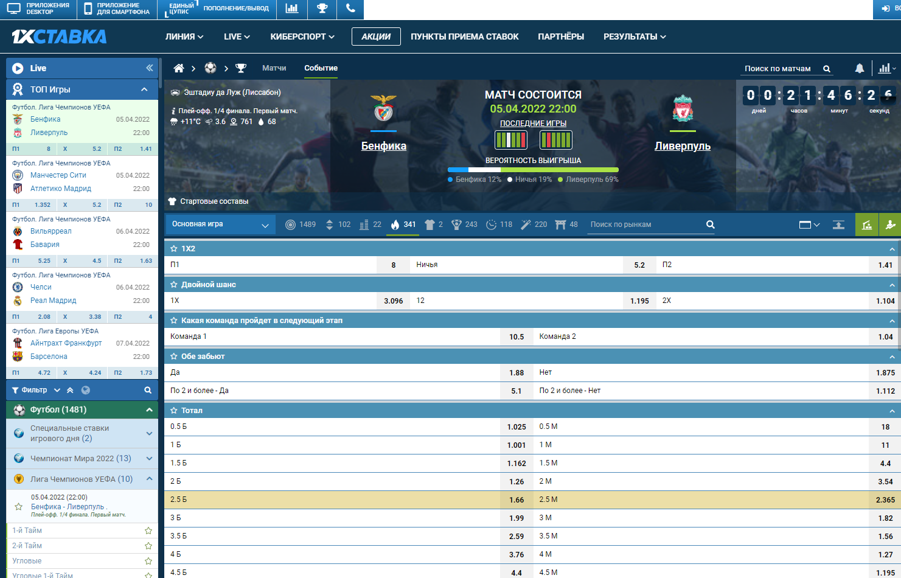This screenshot has height=578, width=901.
Task: Collapse the Футбол (1481) section
Action: pyautogui.click(x=149, y=410)
